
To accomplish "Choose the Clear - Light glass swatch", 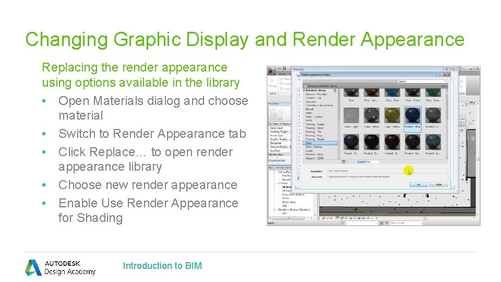I will 351,118.
